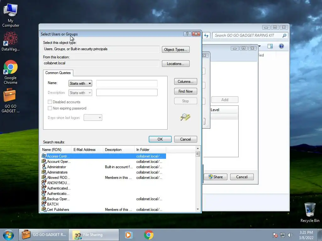322x241 pixels.
Task: Open Explorer help blue question icon
Action: click(x=281, y=46)
